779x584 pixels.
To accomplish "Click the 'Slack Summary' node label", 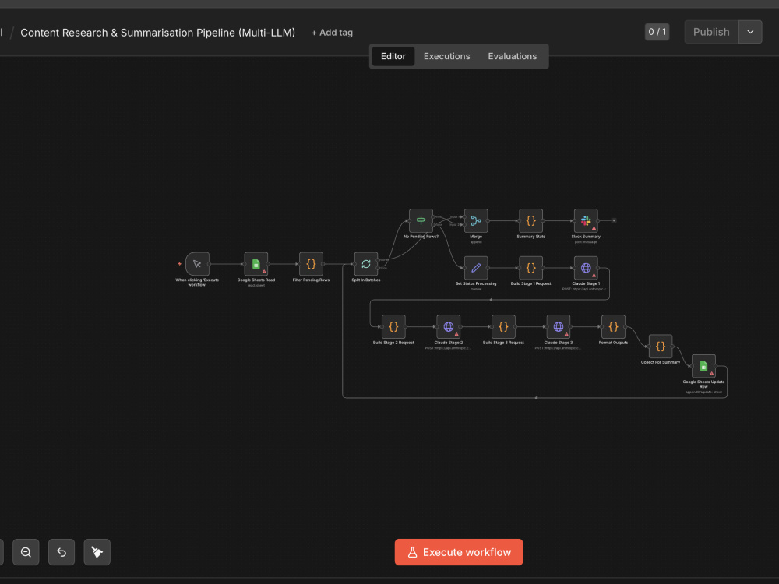I will (586, 237).
